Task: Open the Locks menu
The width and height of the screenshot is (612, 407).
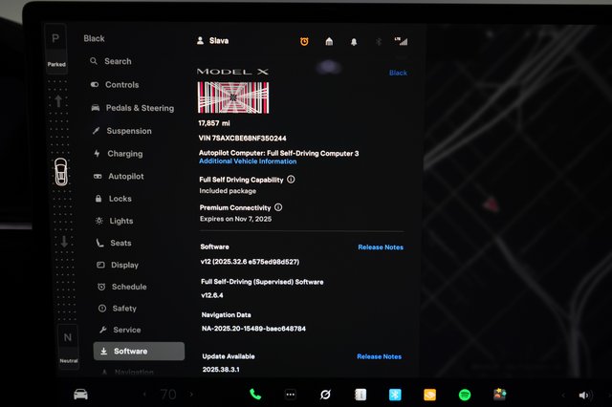Action: point(113,199)
